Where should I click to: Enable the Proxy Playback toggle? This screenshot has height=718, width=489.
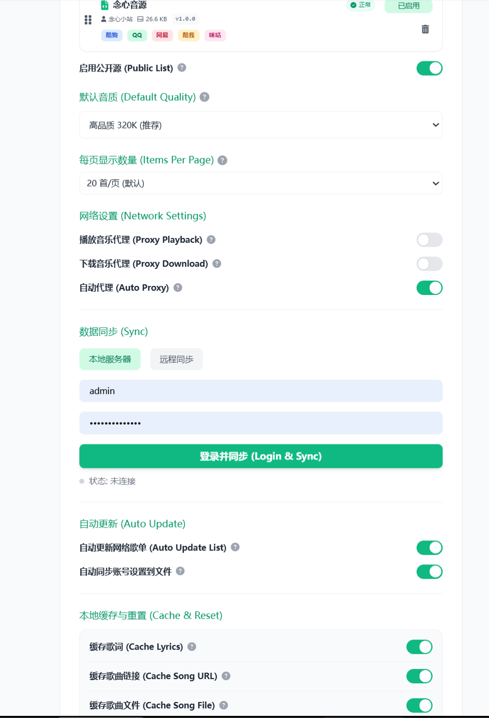[429, 240]
